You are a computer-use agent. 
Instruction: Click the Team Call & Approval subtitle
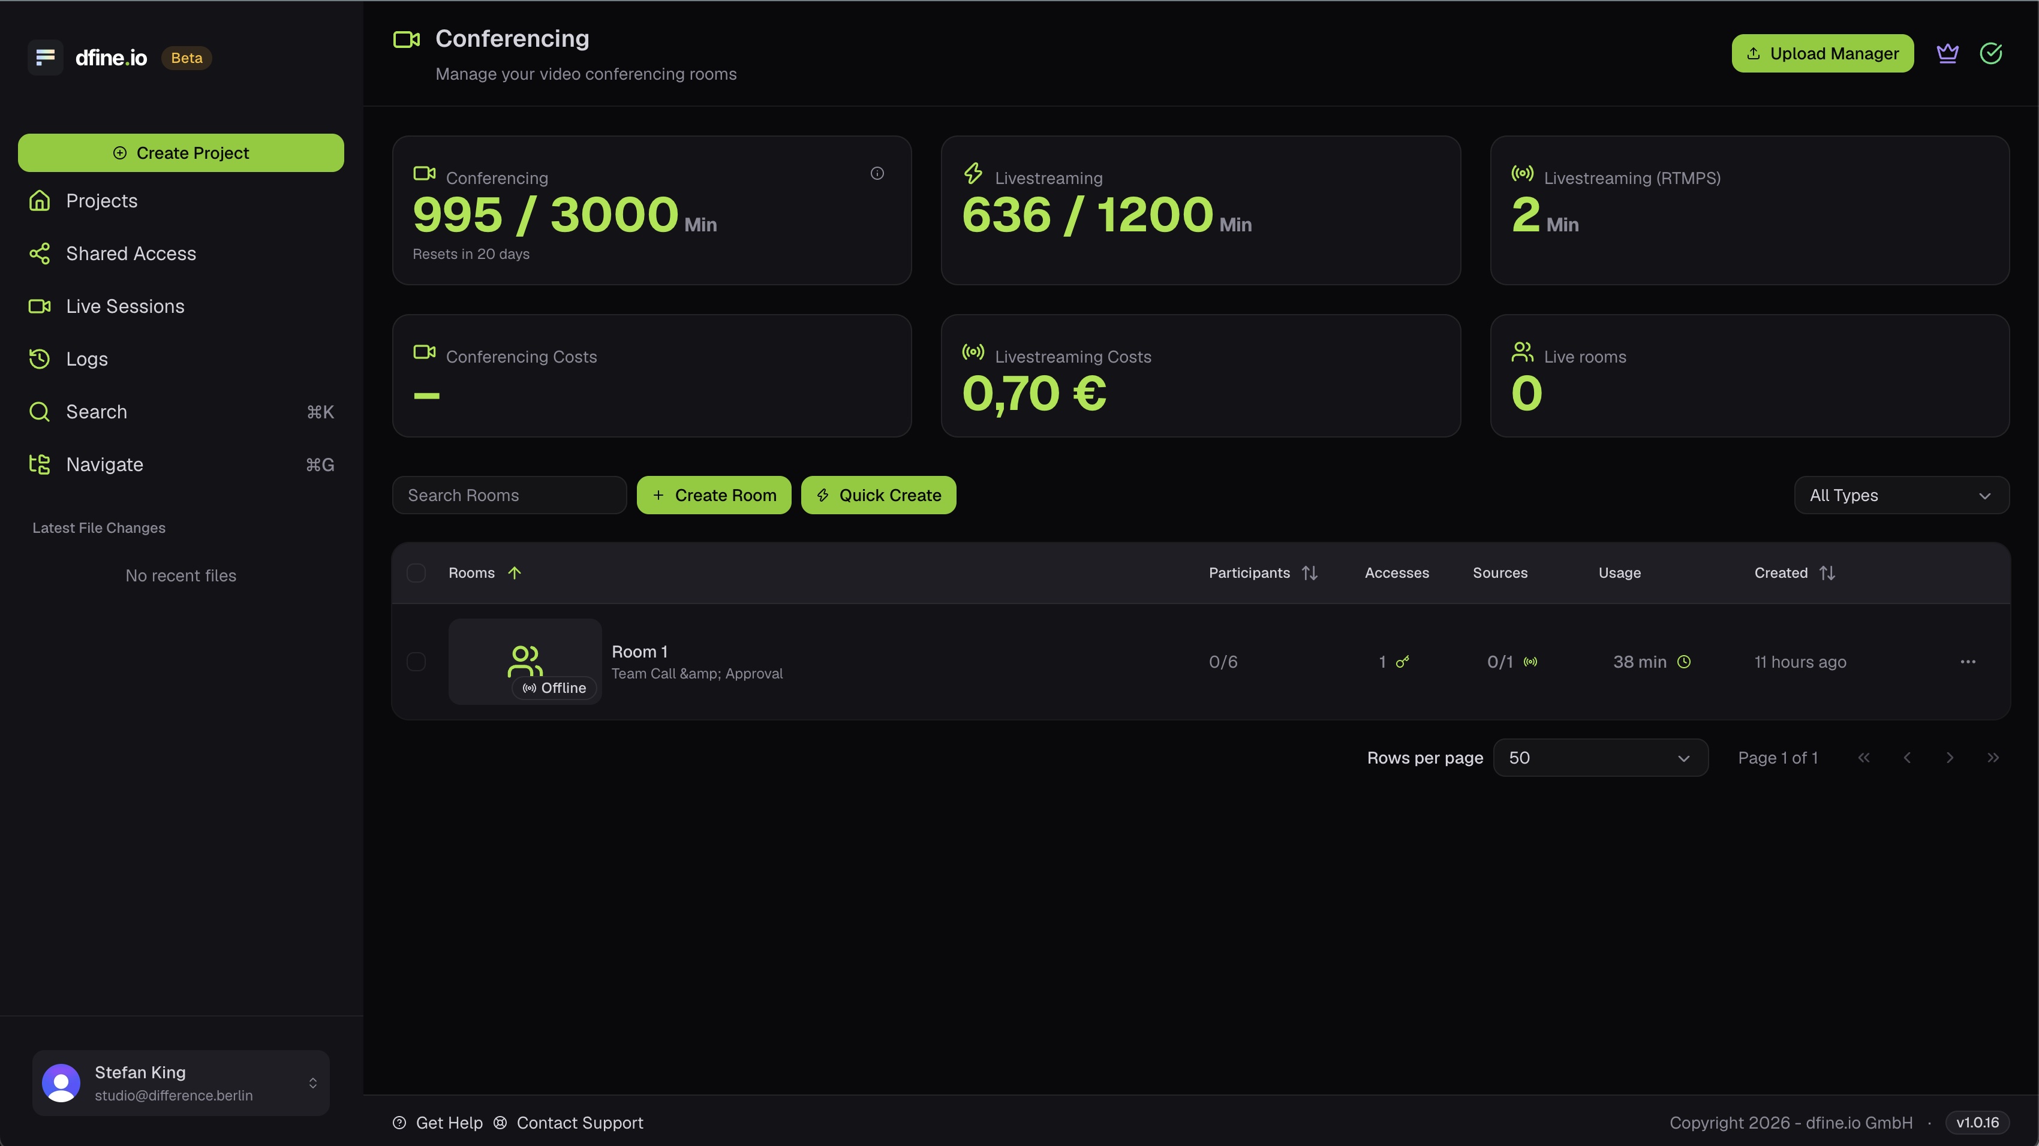[x=696, y=674]
